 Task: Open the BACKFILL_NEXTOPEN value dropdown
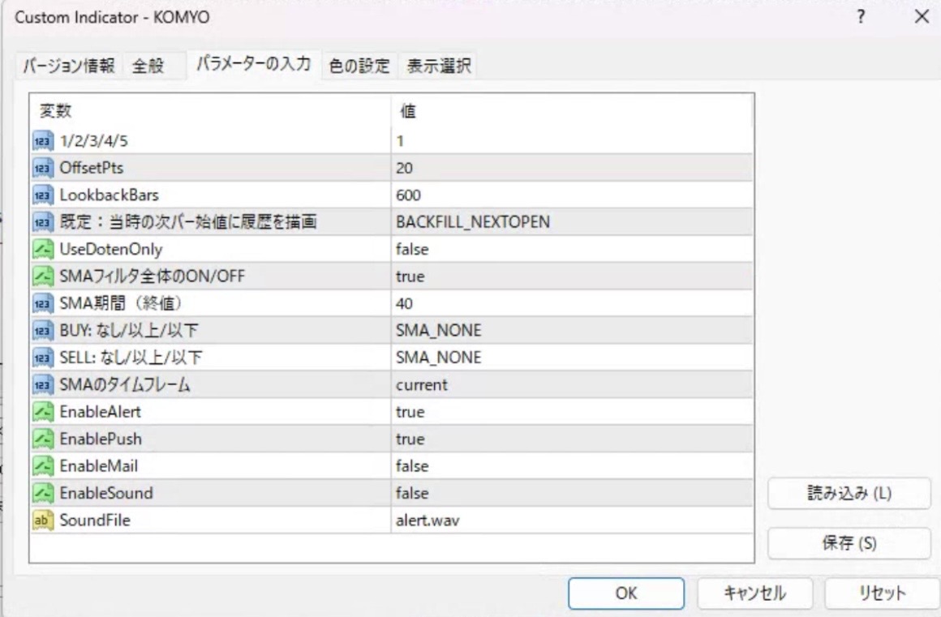tap(572, 222)
